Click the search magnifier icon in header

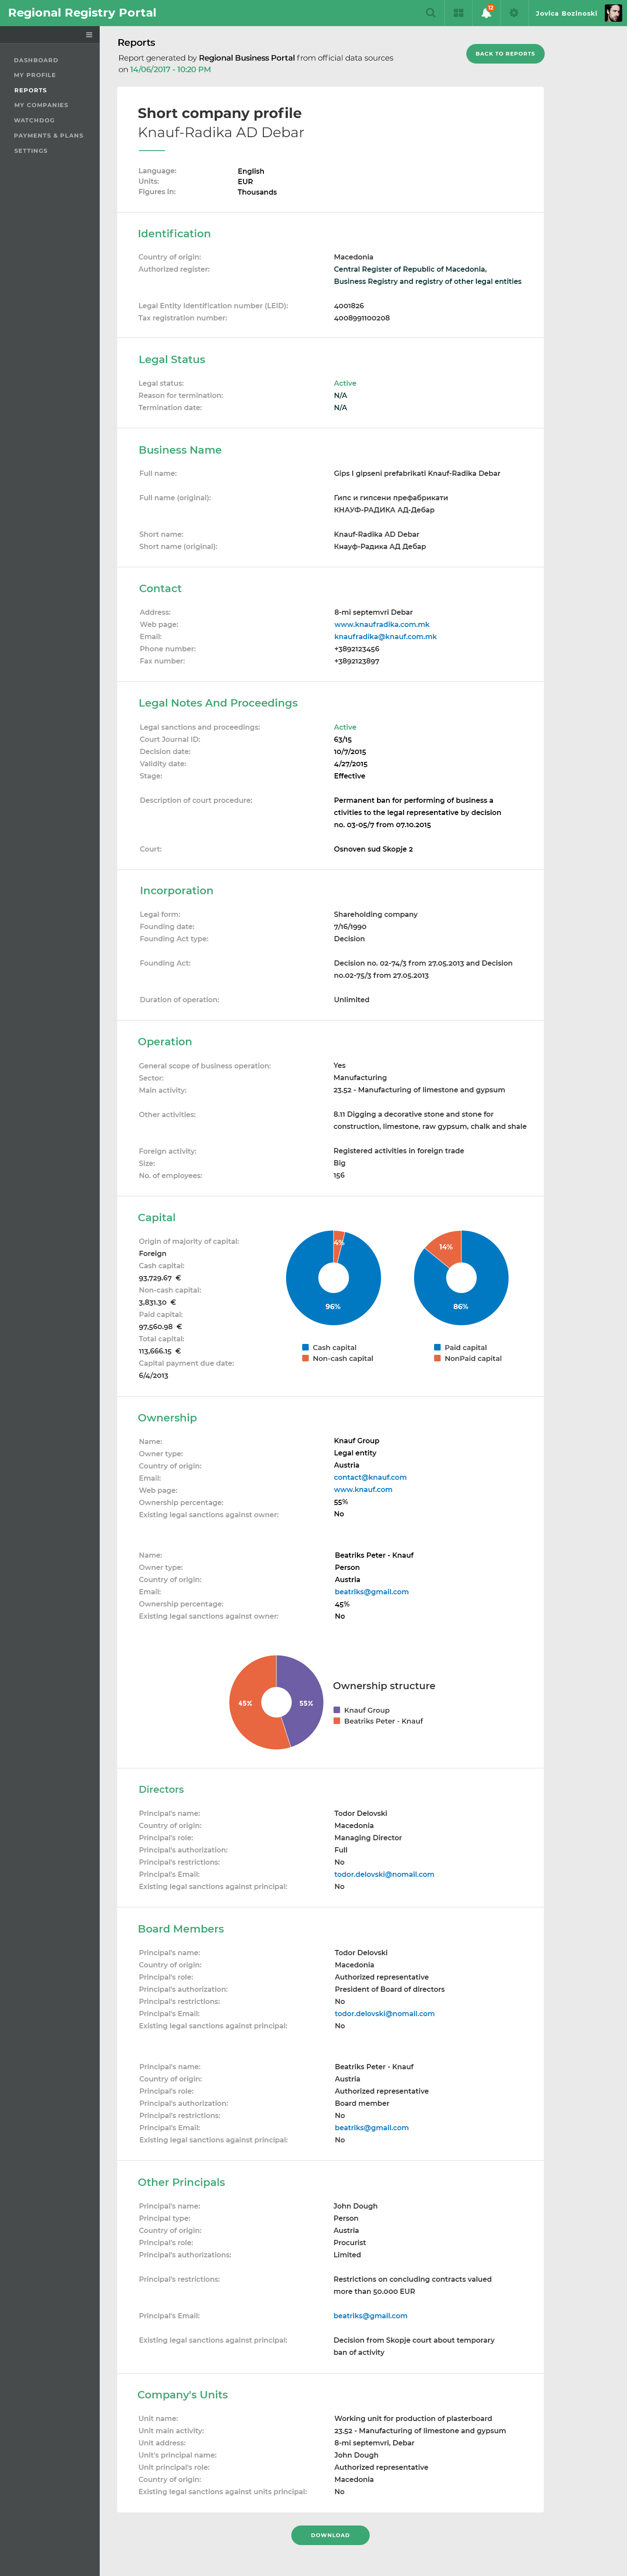pos(430,13)
